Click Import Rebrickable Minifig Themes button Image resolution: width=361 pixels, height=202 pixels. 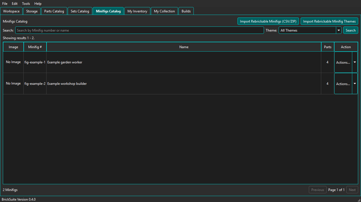click(329, 21)
